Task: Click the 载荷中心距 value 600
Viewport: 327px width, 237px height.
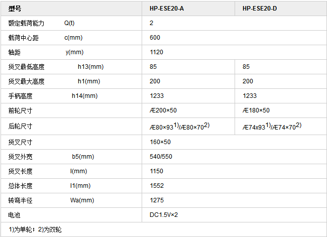Action: (155, 38)
